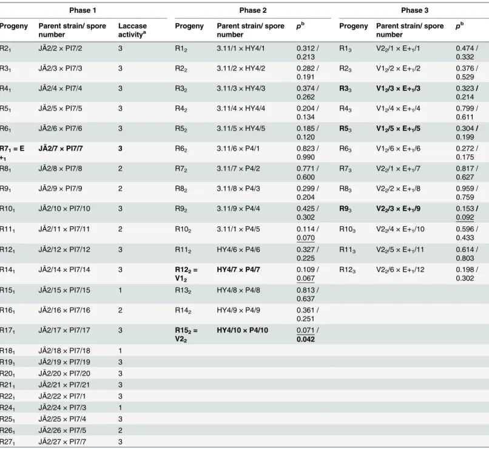Click cell HY4/6 × P4/6
This screenshot has width=489, height=449.
[x=238, y=249]
